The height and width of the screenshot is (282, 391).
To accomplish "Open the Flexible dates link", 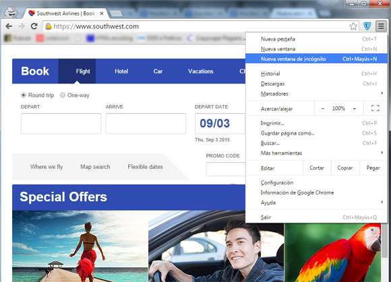I will (x=145, y=167).
